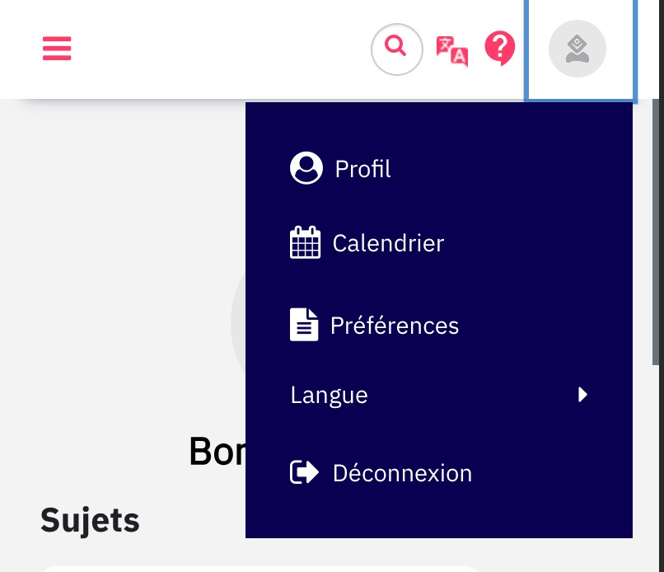
Task: Click the partially visible greeting text
Action: click(x=217, y=451)
